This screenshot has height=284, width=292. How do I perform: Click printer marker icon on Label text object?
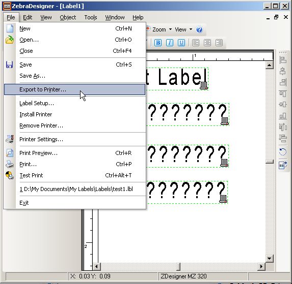204,85
